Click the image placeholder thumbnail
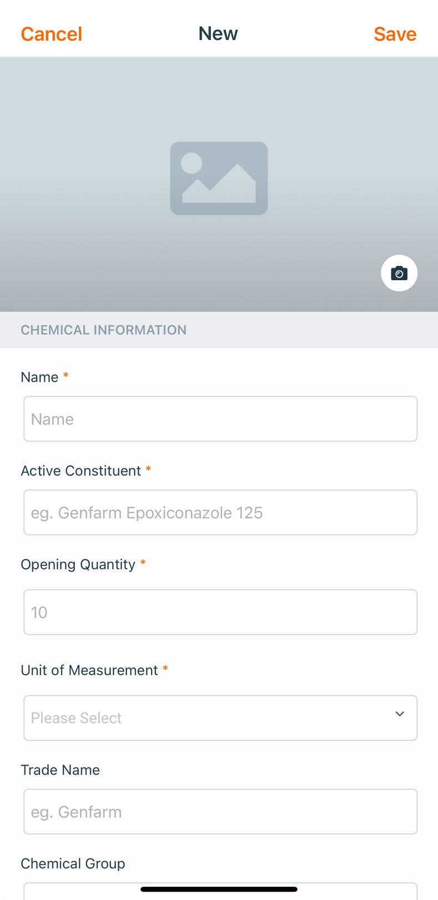Screen dimensions: 438x900 pos(219,178)
